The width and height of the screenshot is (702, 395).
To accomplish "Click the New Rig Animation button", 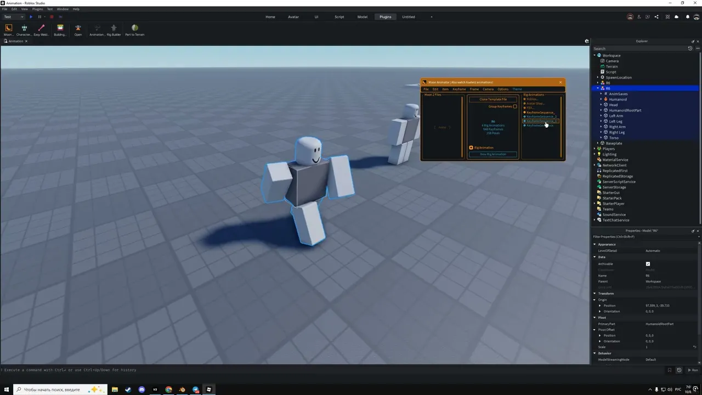I will [x=493, y=154].
